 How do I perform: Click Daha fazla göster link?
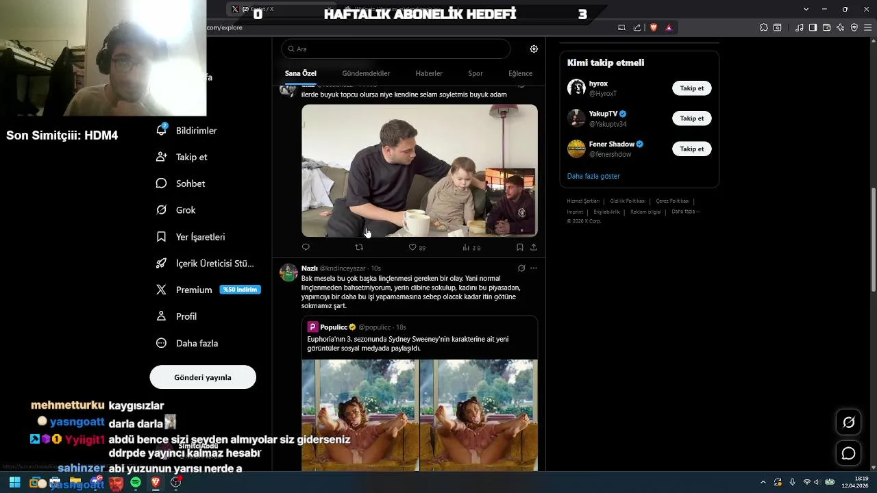click(x=593, y=176)
